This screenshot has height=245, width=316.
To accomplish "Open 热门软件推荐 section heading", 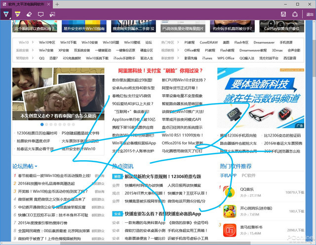I will [x=236, y=166].
